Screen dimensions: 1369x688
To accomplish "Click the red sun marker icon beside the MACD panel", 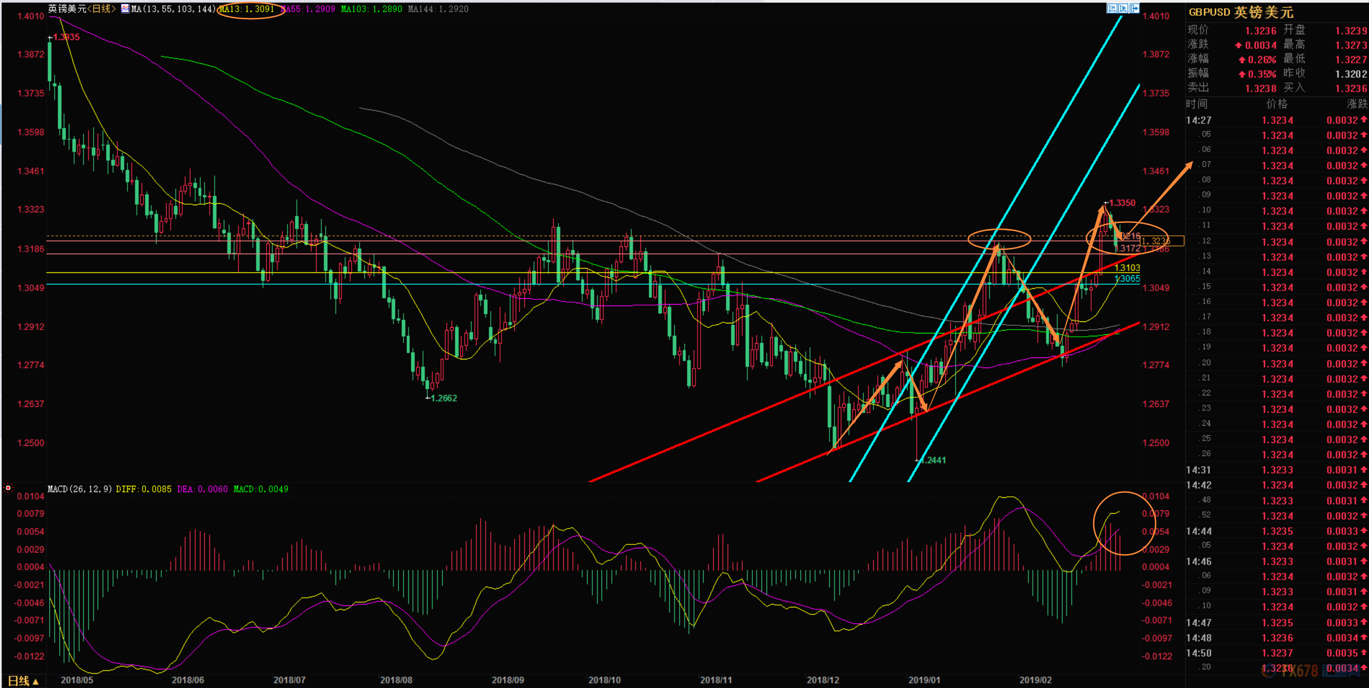I will coord(8,488).
